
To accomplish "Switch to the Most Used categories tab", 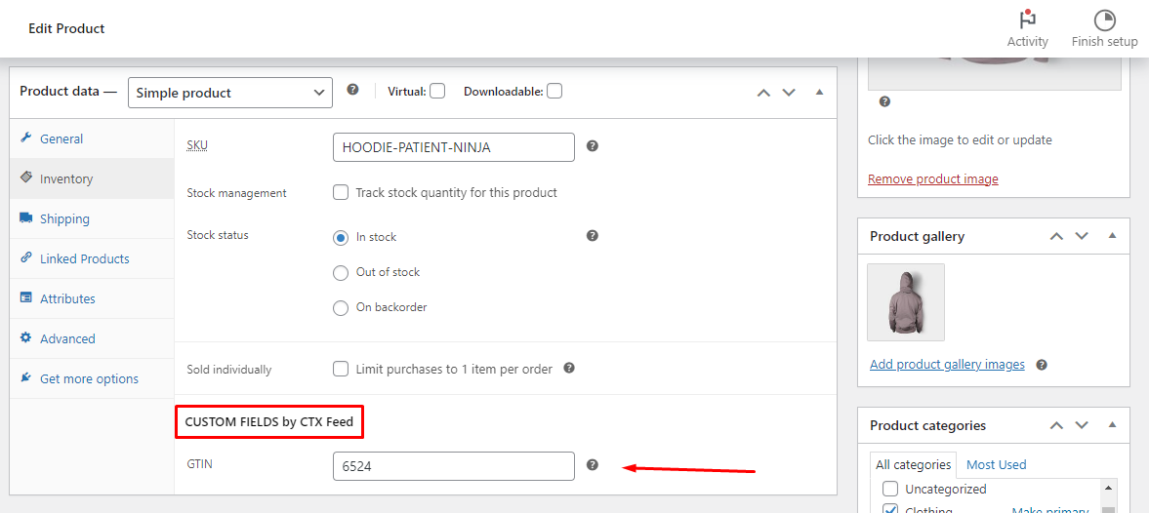I will (x=997, y=464).
